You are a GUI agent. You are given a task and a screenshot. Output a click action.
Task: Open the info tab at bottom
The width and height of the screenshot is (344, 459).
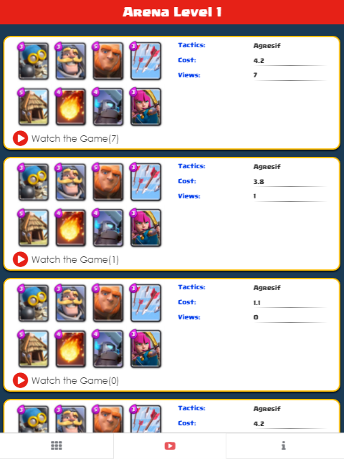coord(283,445)
